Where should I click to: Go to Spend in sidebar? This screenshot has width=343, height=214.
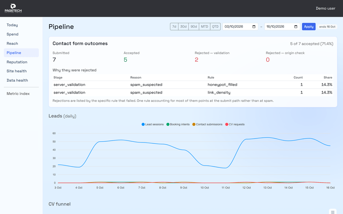pyautogui.click(x=21, y=34)
